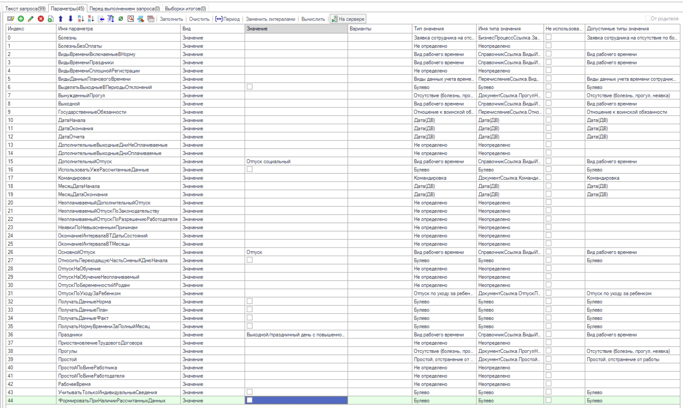Click the Copy row icon with green plus

(51, 19)
